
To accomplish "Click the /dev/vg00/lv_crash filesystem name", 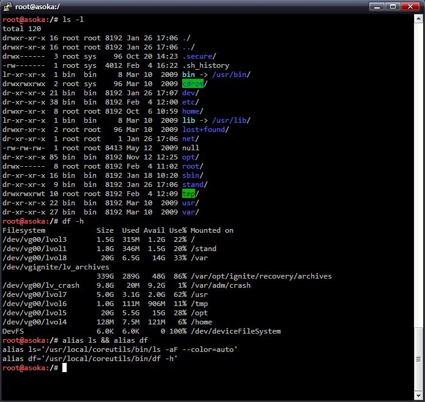I will 41,285.
